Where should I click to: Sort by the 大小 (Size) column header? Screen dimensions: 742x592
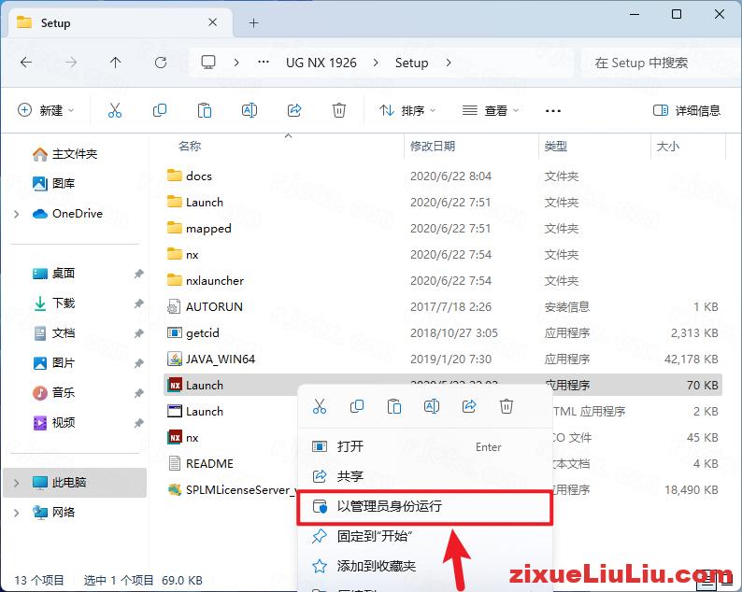pos(667,146)
